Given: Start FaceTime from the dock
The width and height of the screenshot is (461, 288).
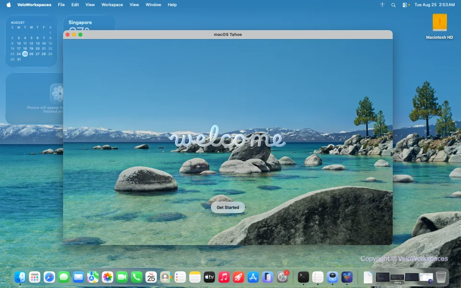Looking at the screenshot, I should pos(122,277).
